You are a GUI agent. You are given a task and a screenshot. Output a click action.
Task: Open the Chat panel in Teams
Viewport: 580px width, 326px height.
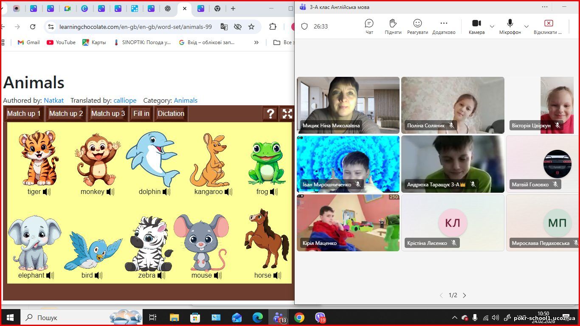(x=369, y=26)
